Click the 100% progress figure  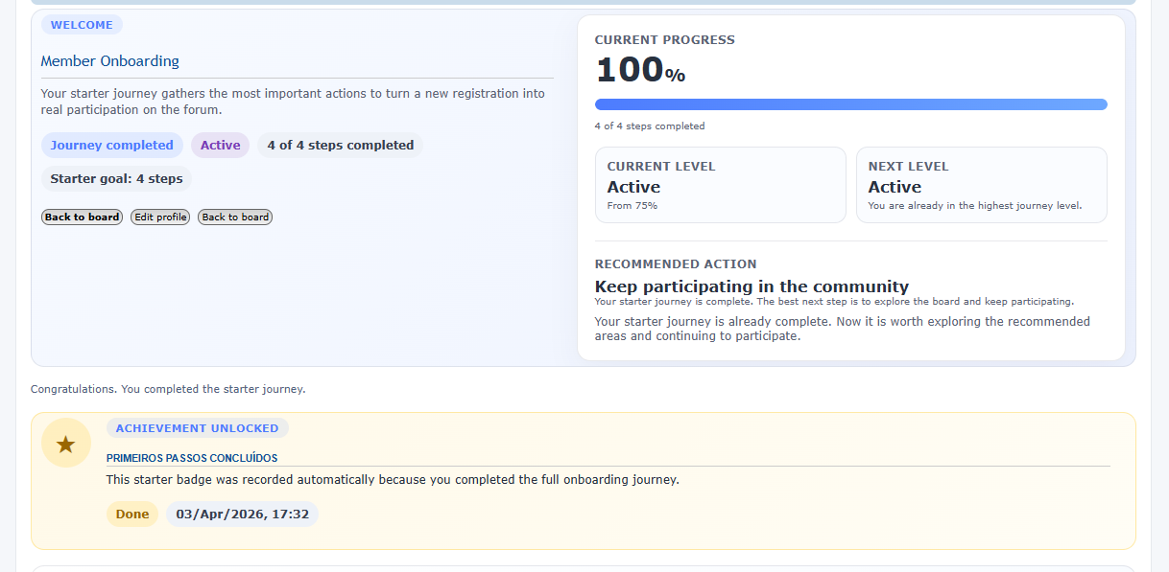pos(640,71)
